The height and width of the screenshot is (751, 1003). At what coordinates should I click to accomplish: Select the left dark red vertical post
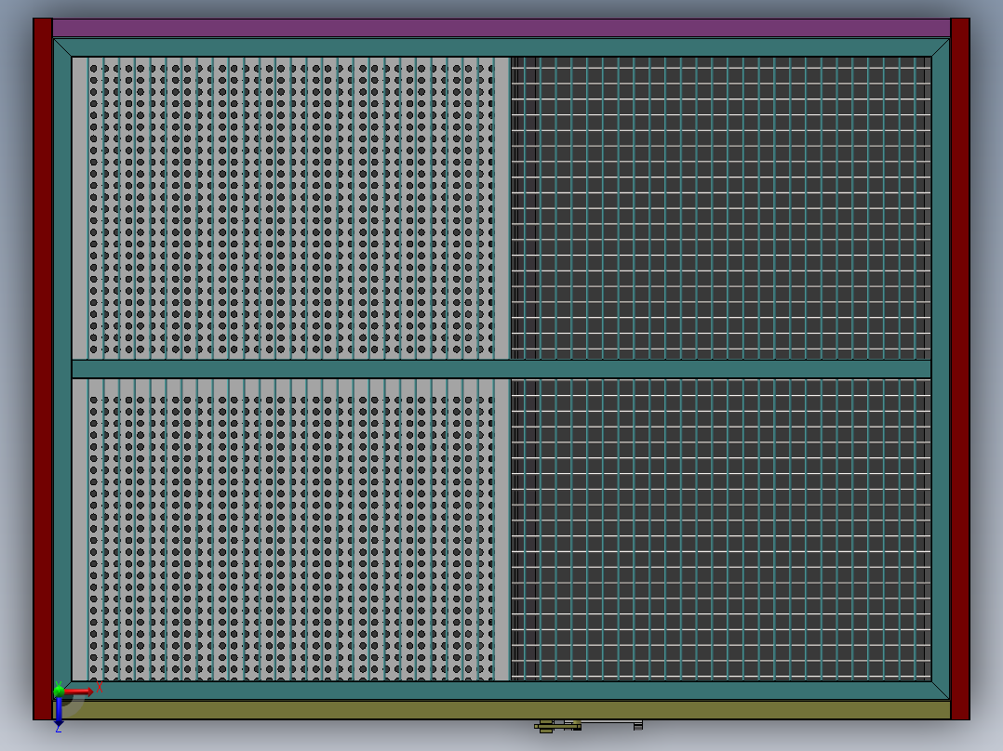[43, 369]
